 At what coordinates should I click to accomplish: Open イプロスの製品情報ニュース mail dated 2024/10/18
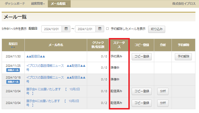pos(56,79)
